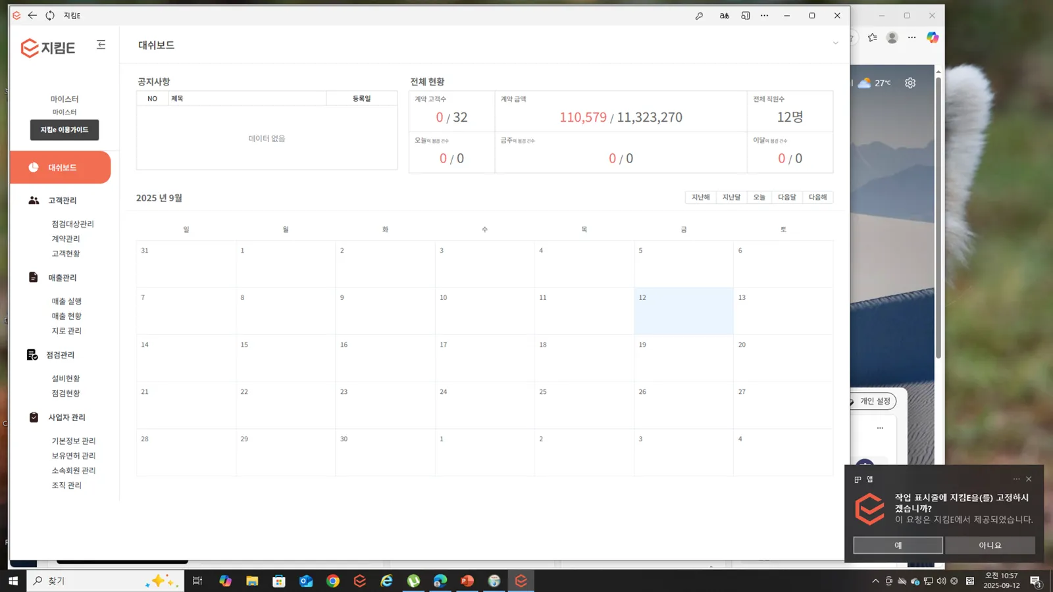The height and width of the screenshot is (592, 1053).
Task: Jump calendar to 다음해
Action: coord(818,197)
